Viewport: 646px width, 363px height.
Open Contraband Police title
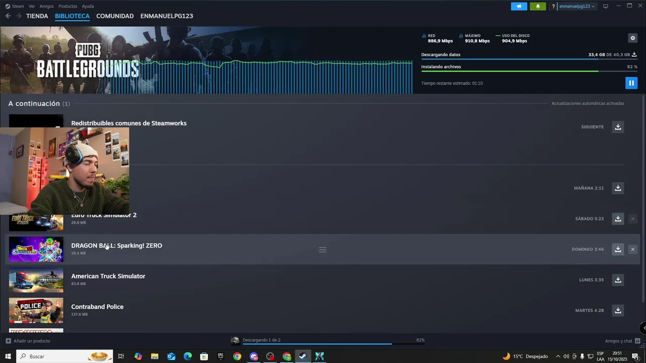pyautogui.click(x=97, y=307)
